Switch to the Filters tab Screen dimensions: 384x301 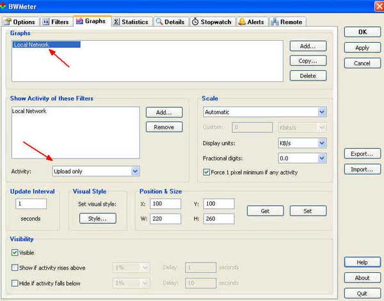pos(56,22)
